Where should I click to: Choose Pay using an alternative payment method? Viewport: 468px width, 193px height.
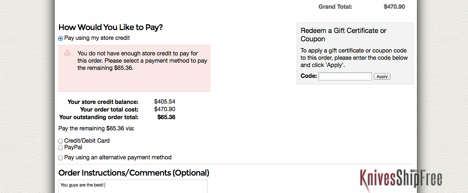click(60, 158)
